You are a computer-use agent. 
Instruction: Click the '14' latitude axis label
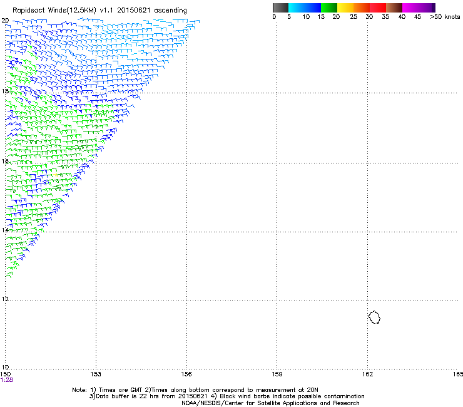point(5,230)
